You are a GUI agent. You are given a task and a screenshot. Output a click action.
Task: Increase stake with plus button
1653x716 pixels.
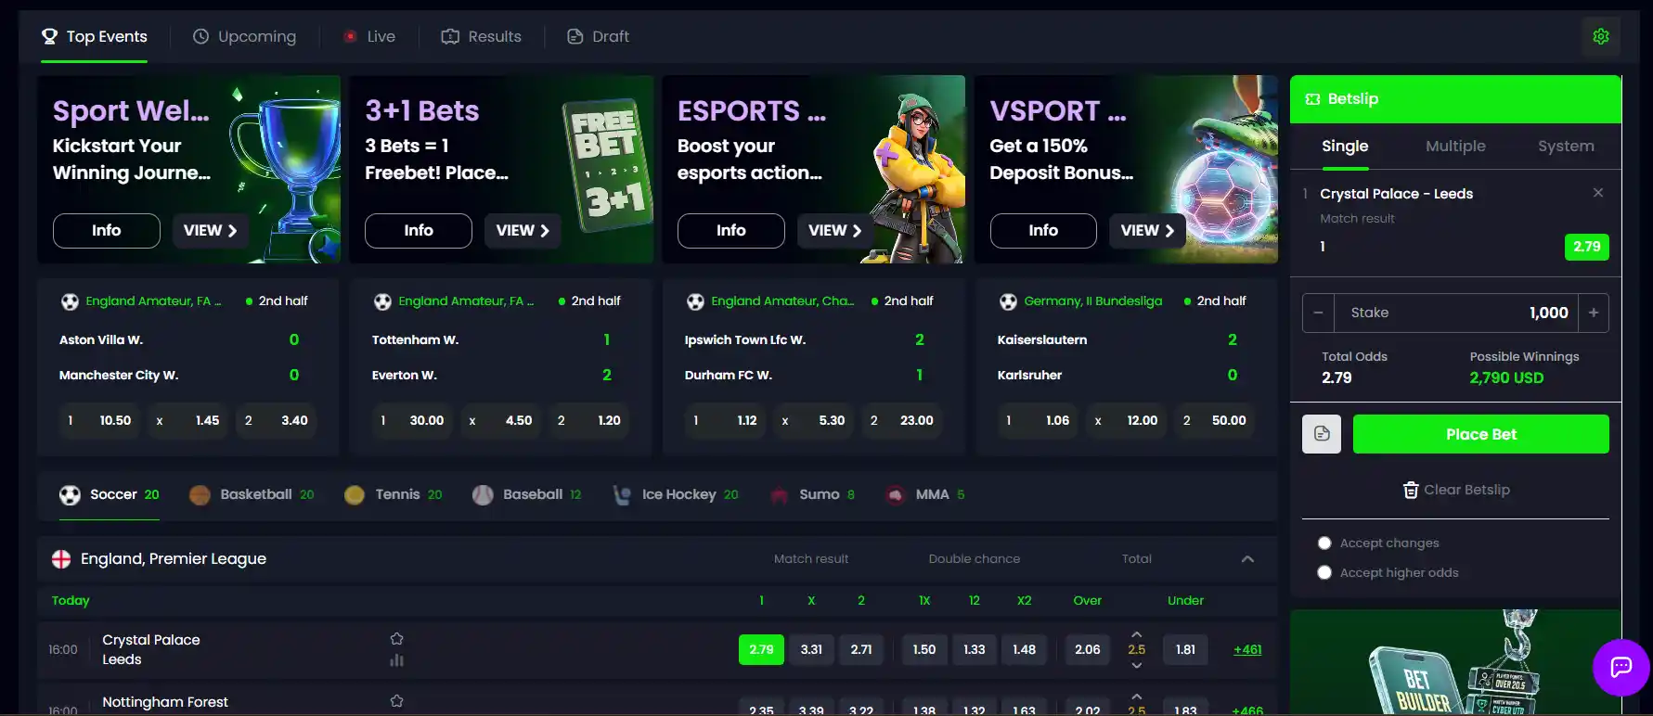[x=1594, y=313]
